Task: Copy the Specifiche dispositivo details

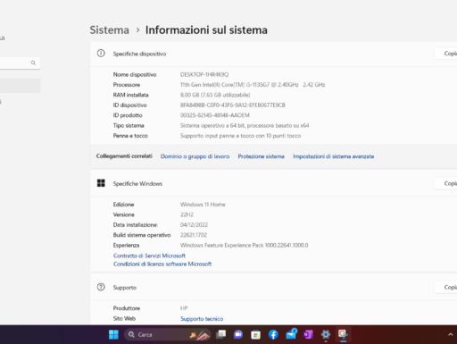Action: (445, 54)
